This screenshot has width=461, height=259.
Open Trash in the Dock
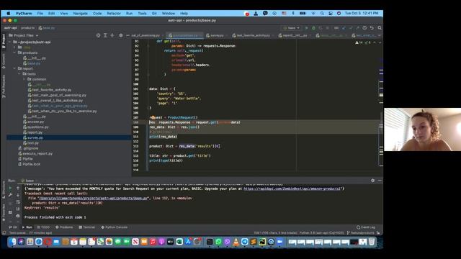(372, 242)
